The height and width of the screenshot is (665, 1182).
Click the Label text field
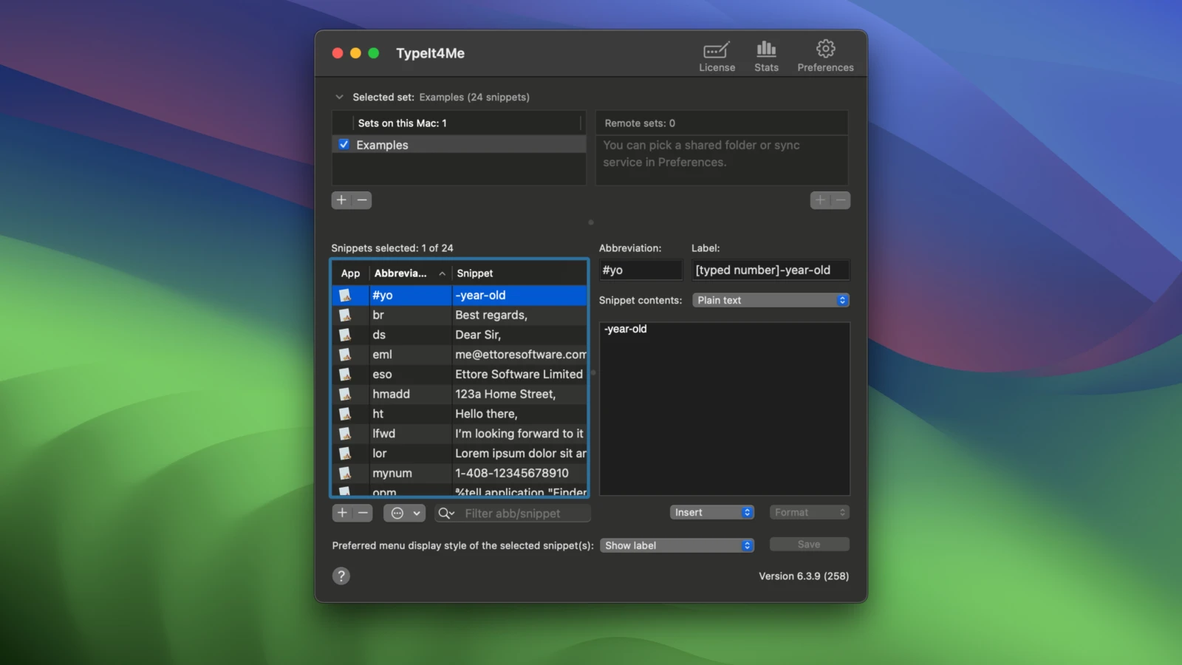point(770,270)
